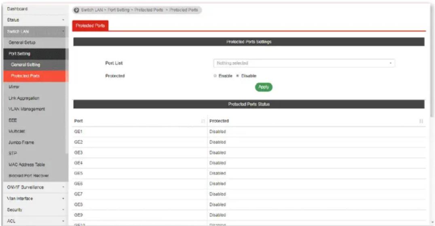Click the breadcrumb path text
This screenshot has height=226, width=435.
point(139,10)
